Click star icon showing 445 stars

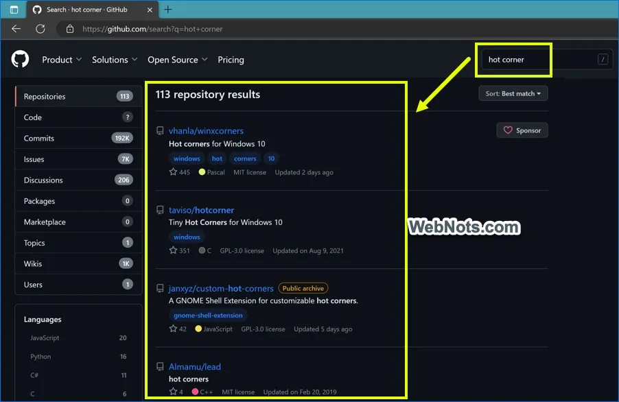[x=173, y=172]
